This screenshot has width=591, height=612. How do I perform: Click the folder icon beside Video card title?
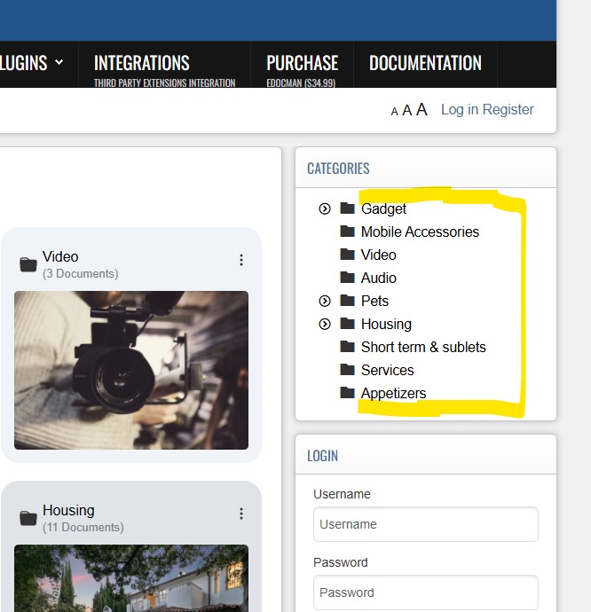(x=28, y=264)
